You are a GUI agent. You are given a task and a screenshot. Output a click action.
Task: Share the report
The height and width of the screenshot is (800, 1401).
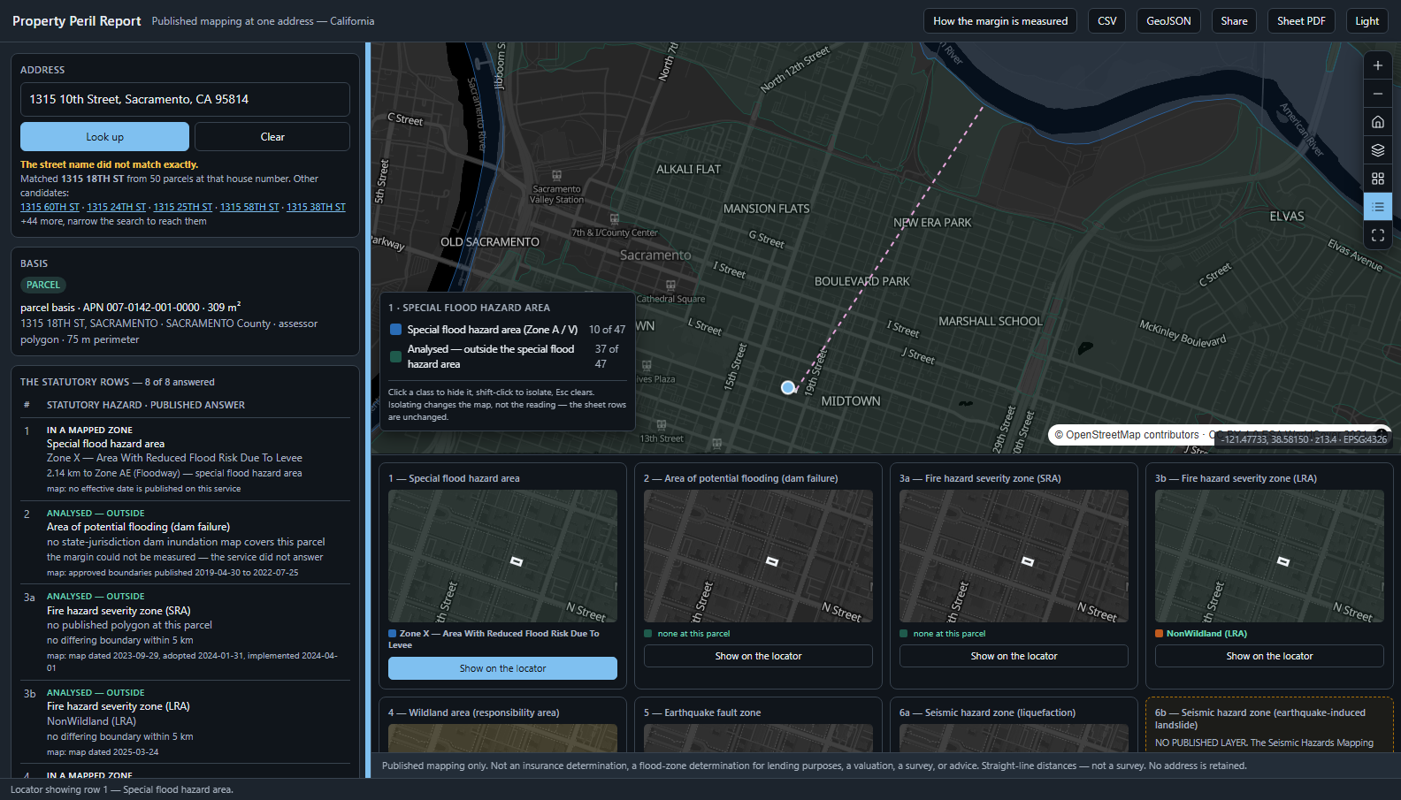[x=1234, y=21]
